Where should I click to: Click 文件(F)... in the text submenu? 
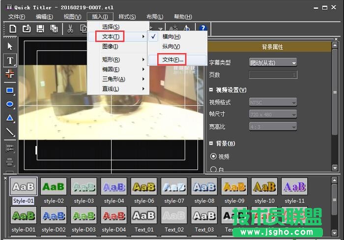pos(172,60)
